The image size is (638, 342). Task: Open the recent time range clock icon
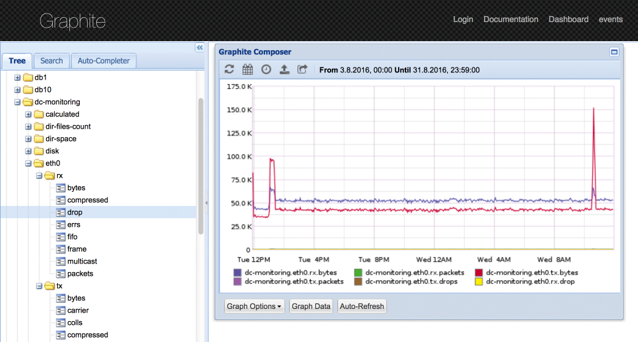tap(266, 69)
